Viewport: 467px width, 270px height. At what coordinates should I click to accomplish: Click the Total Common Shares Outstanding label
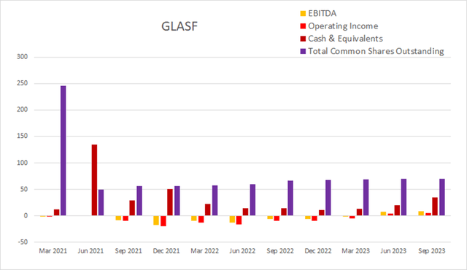pos(377,51)
